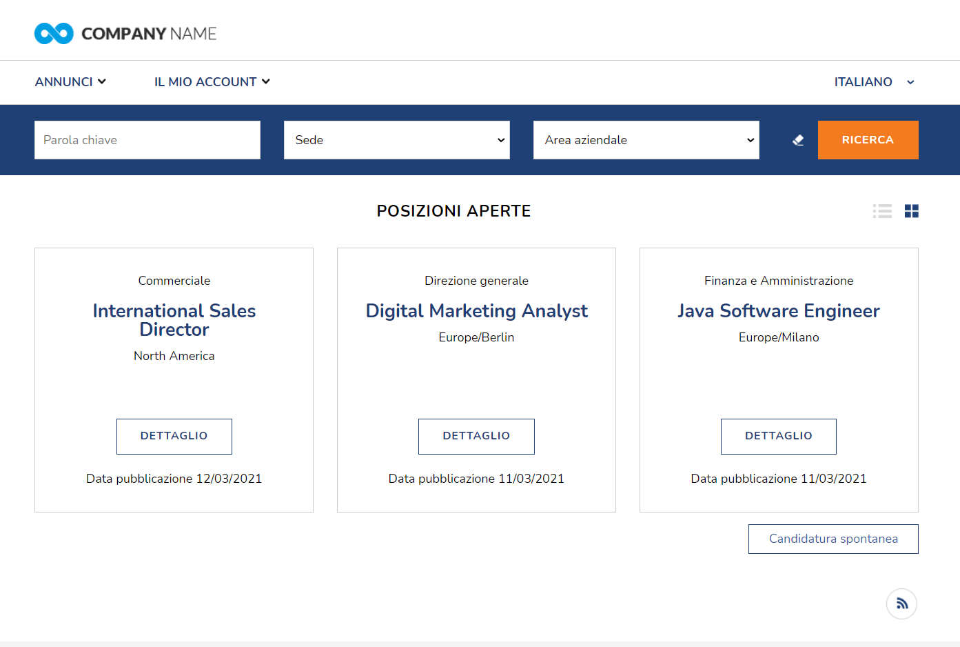Open DETTAGLIO for Java Software Engineer
The image size is (960, 647).
(x=779, y=436)
